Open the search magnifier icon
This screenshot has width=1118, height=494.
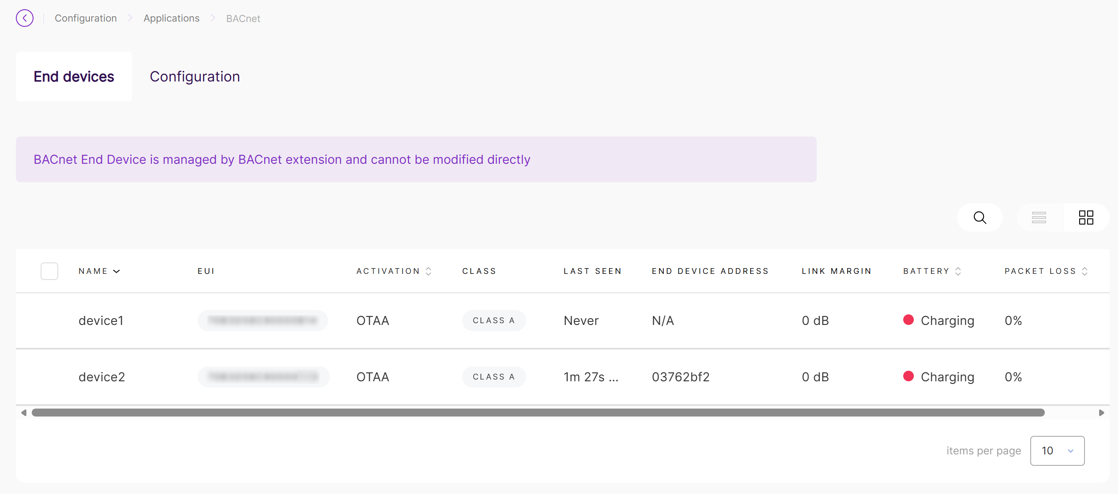980,218
